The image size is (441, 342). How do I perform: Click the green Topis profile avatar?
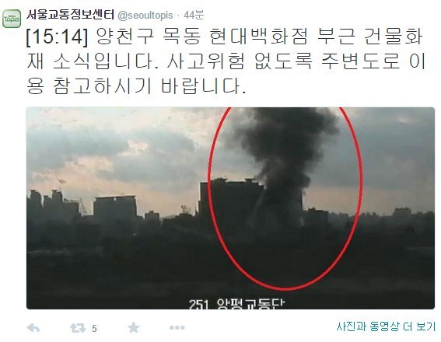(12, 19)
